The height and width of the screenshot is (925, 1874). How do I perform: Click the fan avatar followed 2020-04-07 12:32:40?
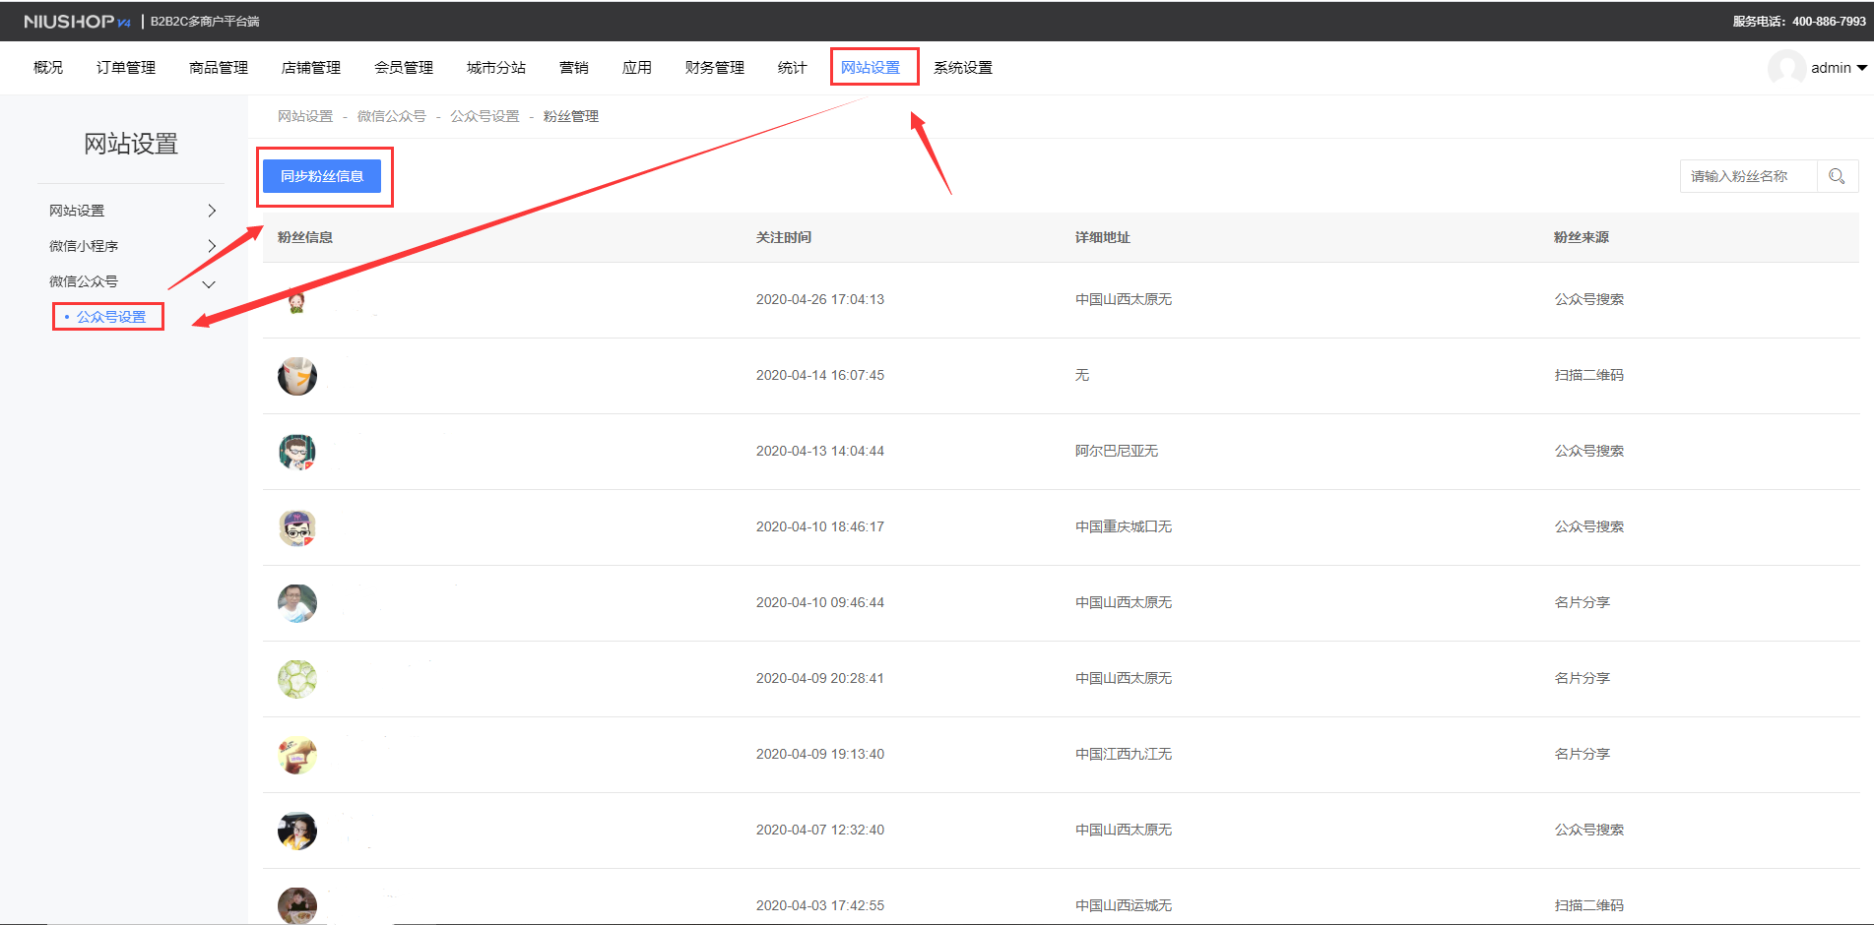(297, 831)
